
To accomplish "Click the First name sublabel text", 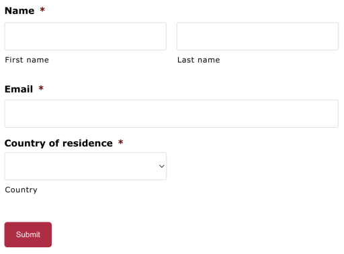I will coord(27,60).
